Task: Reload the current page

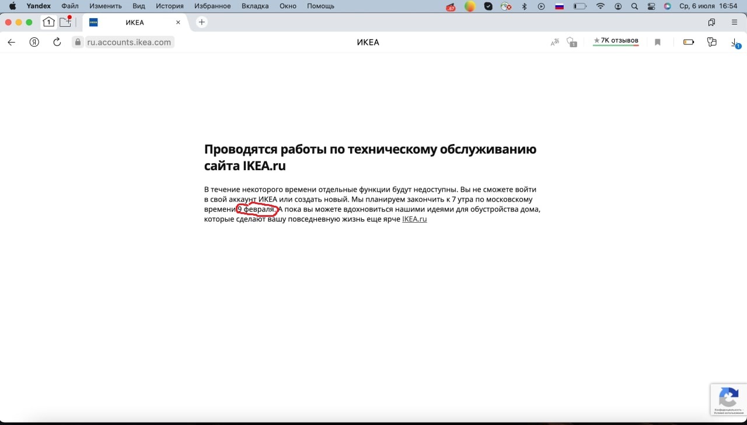Action: (57, 42)
